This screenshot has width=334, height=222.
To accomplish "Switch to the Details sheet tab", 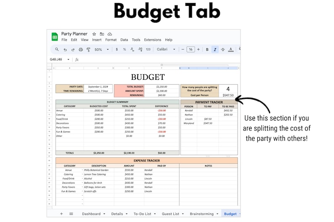I will pyautogui.click(x=117, y=214).
